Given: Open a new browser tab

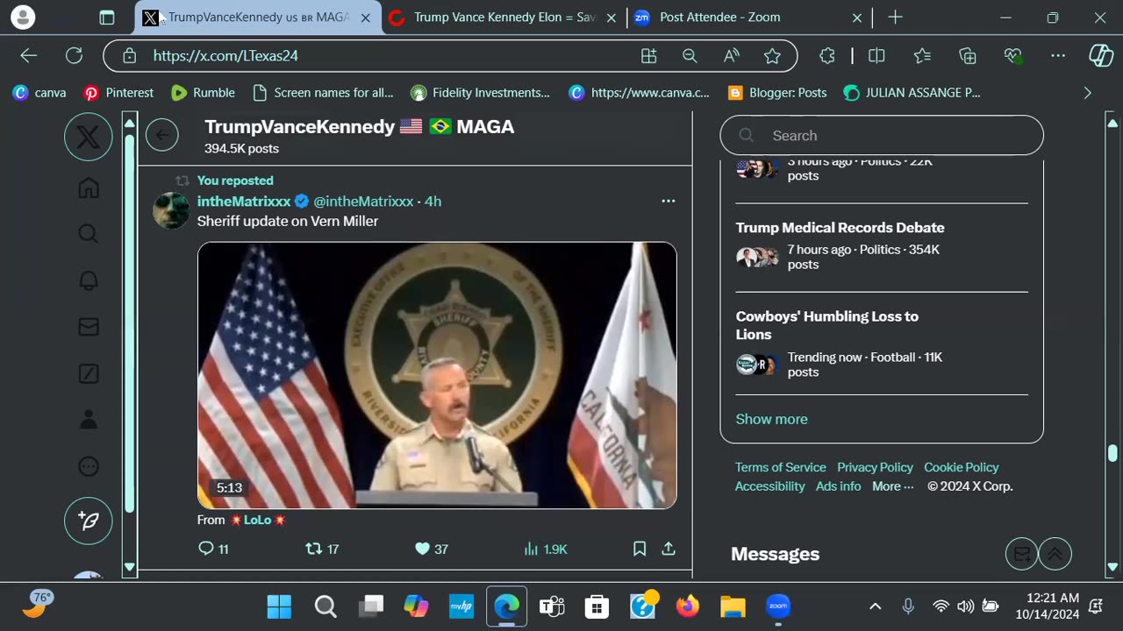Looking at the screenshot, I should tap(895, 18).
